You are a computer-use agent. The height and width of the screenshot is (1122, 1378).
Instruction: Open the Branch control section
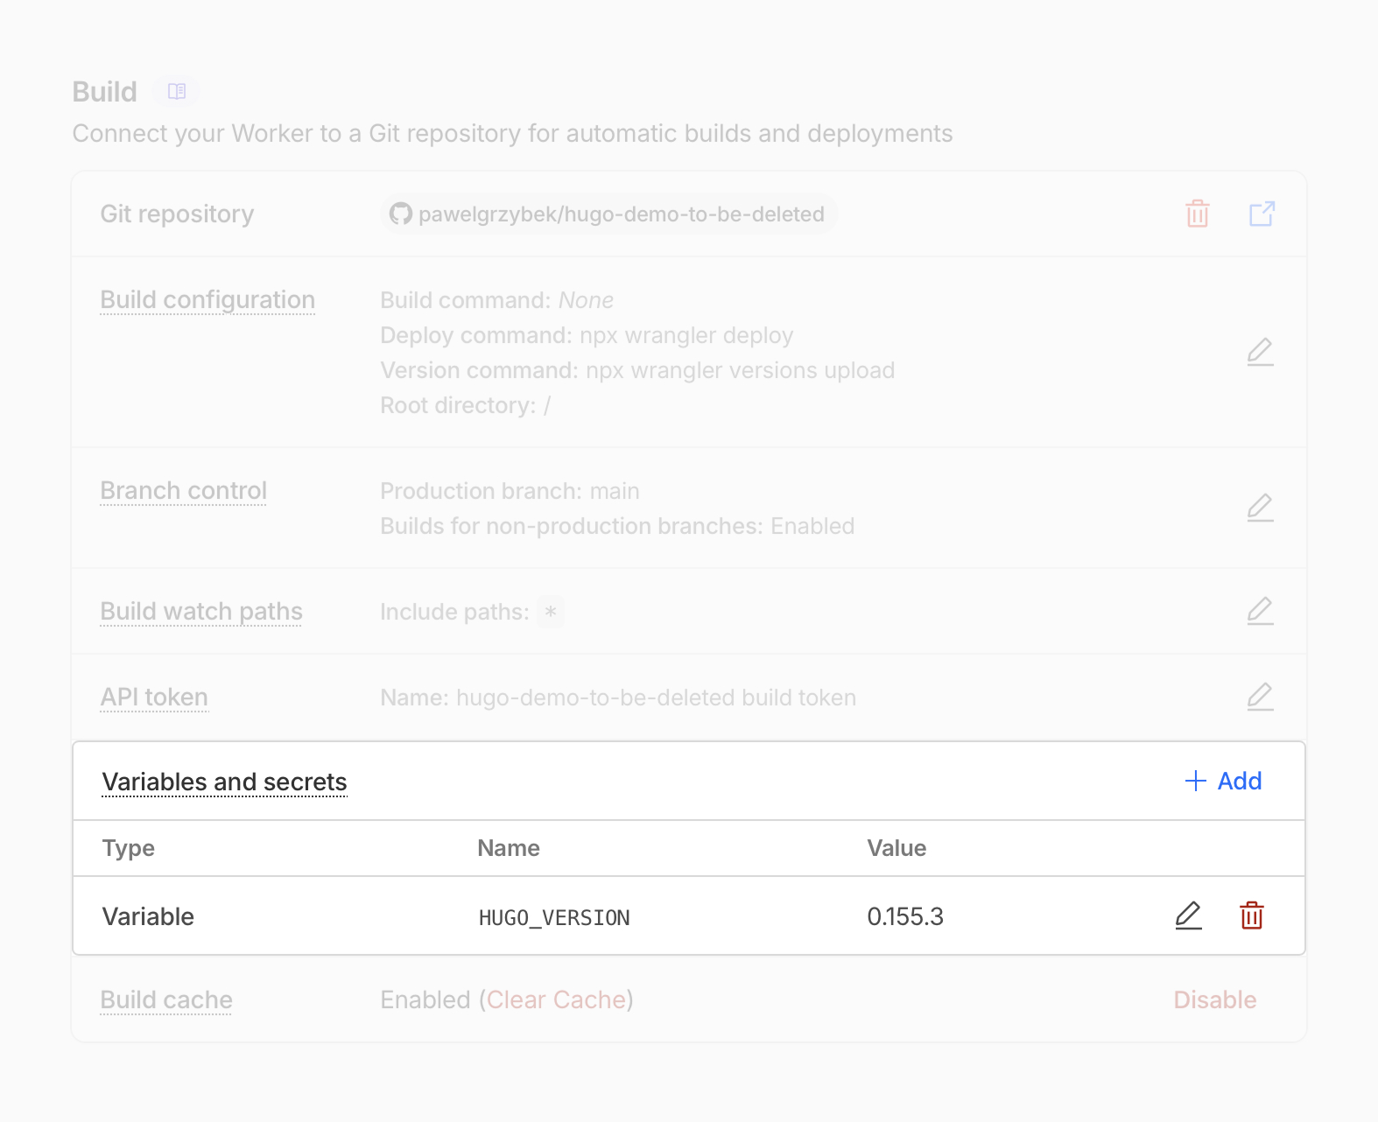pos(183,491)
